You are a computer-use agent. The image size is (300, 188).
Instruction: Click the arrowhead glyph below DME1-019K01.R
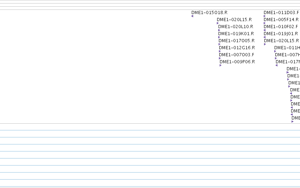point(219,37)
